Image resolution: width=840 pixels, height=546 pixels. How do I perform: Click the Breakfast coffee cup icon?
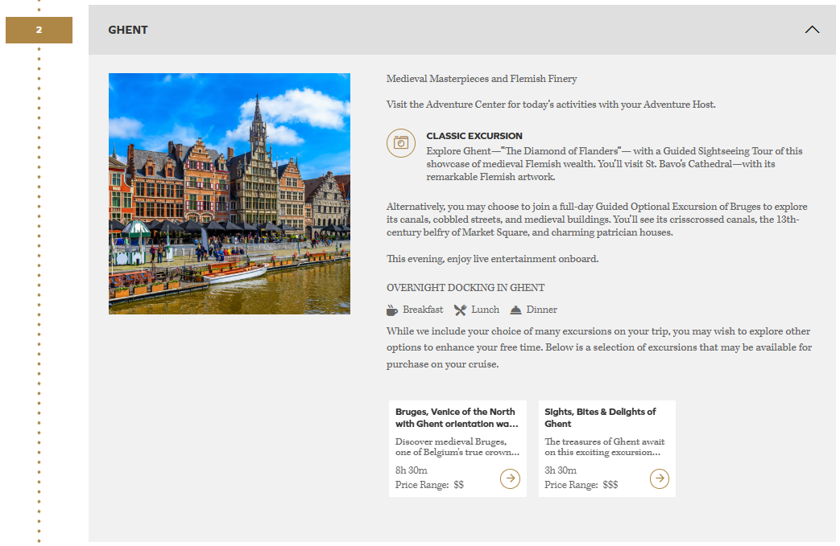pyautogui.click(x=392, y=310)
